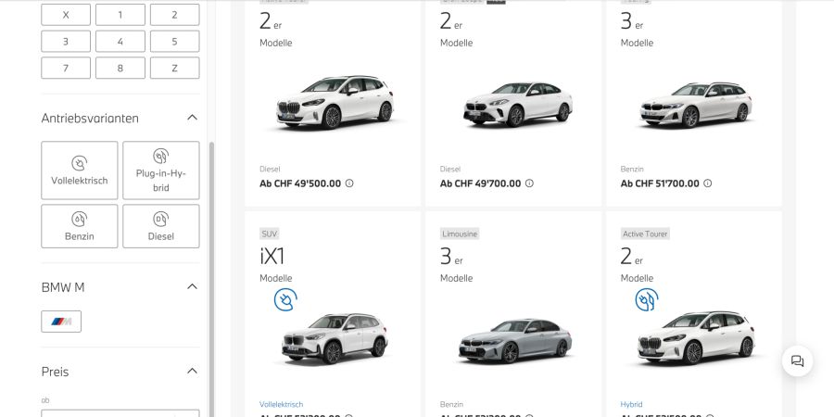Click the electric plug icon on iX1 card
Screen dimensions: 834x417
click(285, 299)
